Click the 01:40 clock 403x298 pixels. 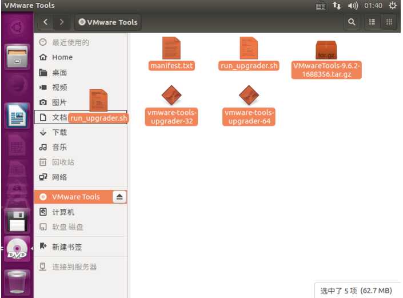[373, 6]
